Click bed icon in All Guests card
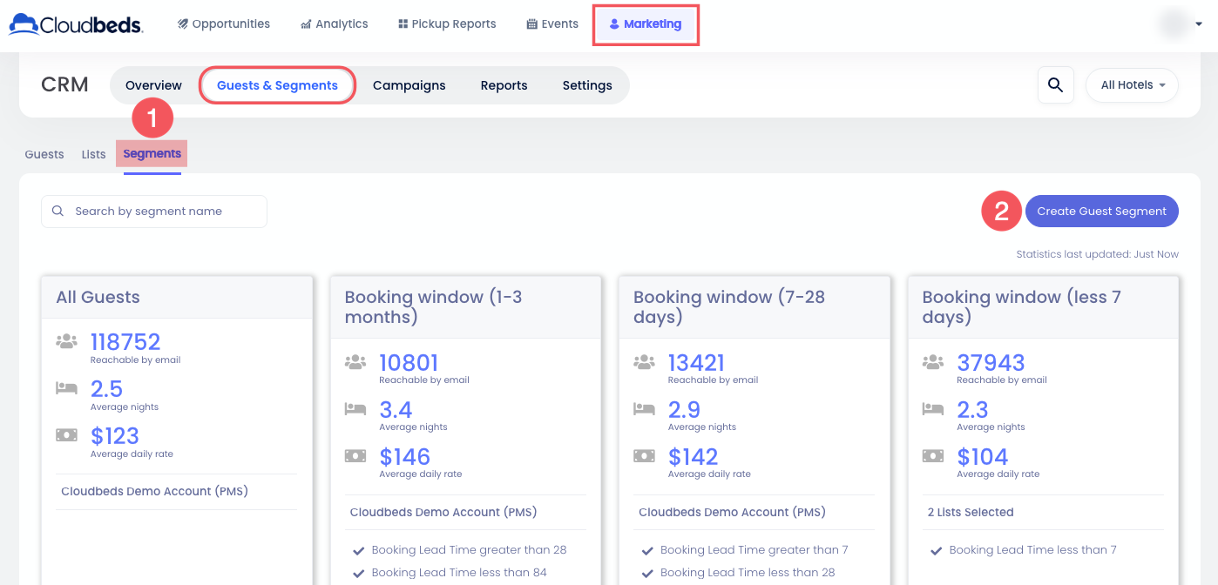Screen dimensions: 1218x585 click(66, 388)
